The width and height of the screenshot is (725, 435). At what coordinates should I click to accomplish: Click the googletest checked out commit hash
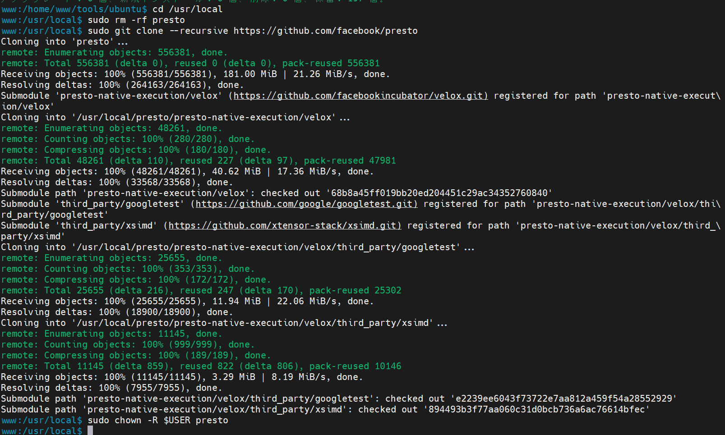tap(564, 398)
